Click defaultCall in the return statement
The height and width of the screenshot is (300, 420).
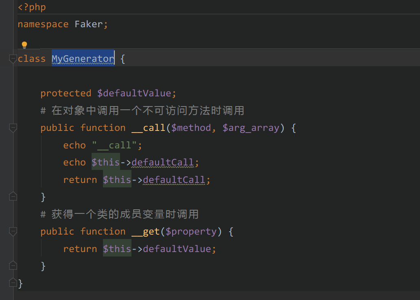(x=174, y=180)
